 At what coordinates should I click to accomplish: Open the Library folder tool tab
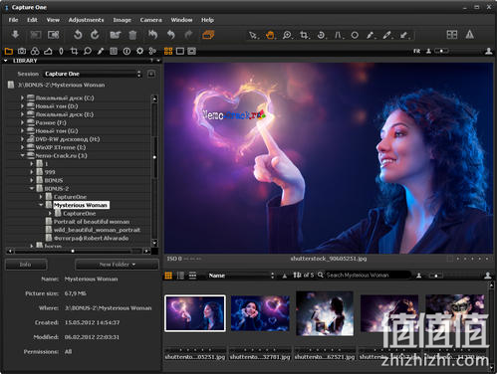point(9,51)
